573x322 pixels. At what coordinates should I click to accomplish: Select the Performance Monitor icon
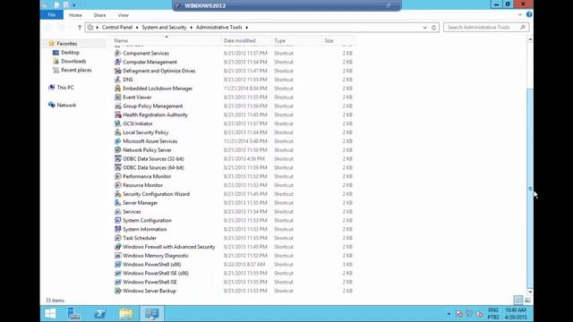tap(117, 176)
